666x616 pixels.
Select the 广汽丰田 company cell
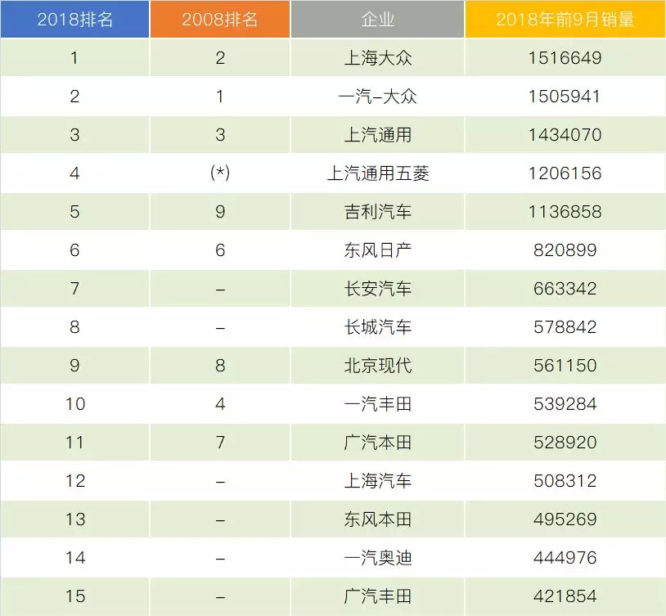coord(378,596)
